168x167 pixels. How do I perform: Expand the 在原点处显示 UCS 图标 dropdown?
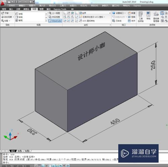[104, 17]
